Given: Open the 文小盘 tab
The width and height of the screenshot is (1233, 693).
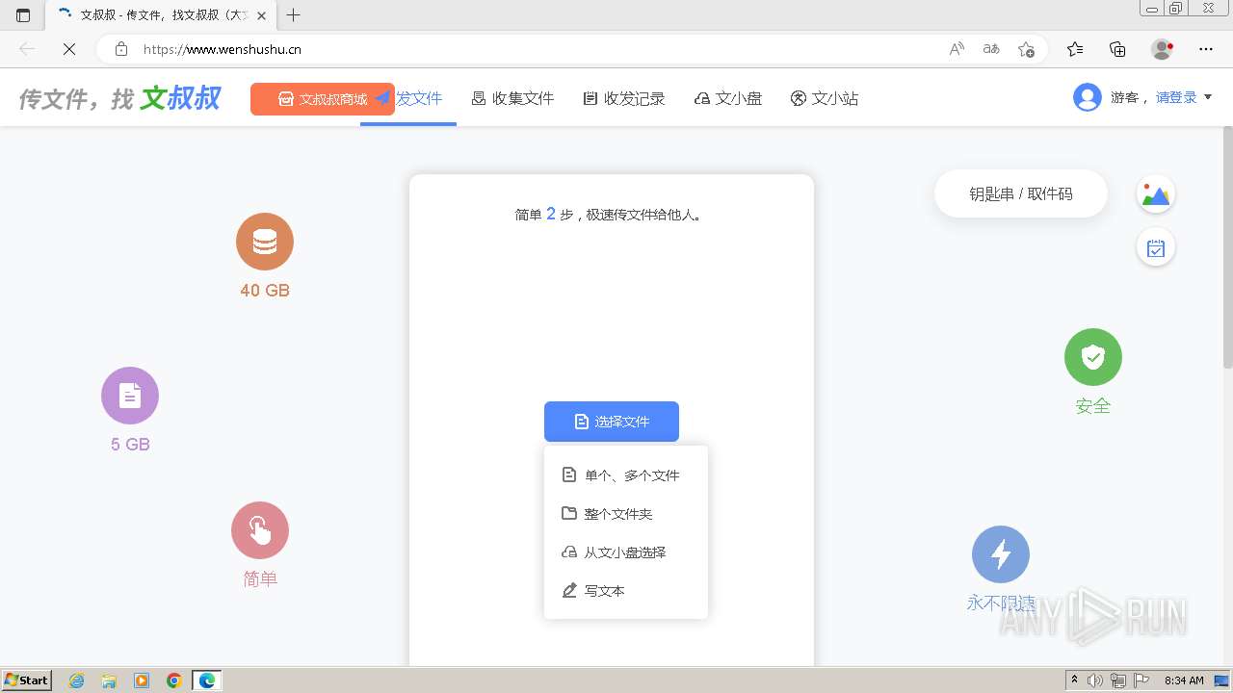Looking at the screenshot, I should coord(728,98).
